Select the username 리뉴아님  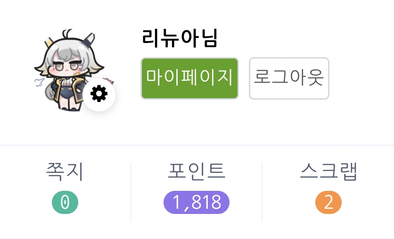coord(180,39)
